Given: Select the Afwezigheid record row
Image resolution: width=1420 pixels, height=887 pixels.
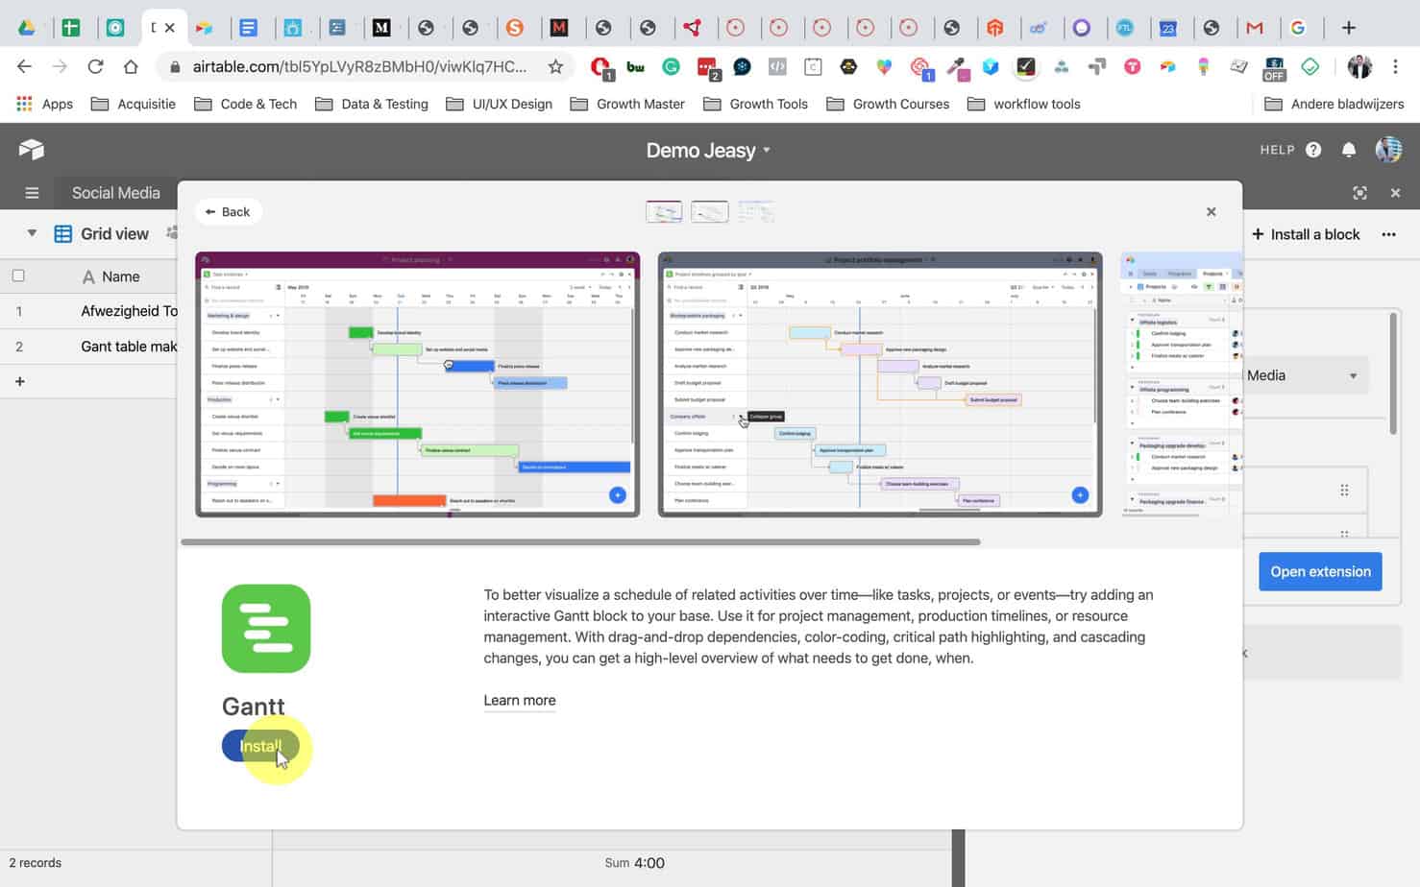Looking at the screenshot, I should point(88,311).
